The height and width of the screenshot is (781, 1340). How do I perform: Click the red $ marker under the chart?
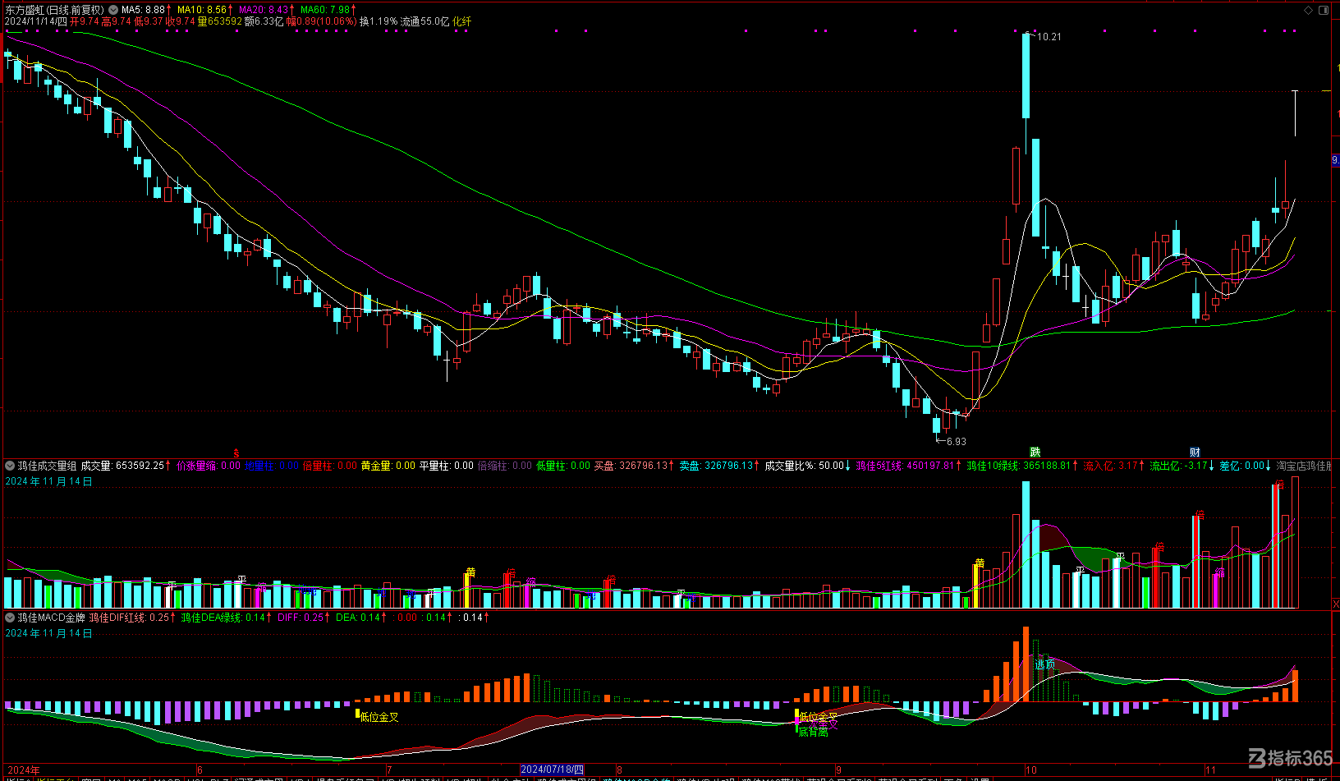[236, 453]
